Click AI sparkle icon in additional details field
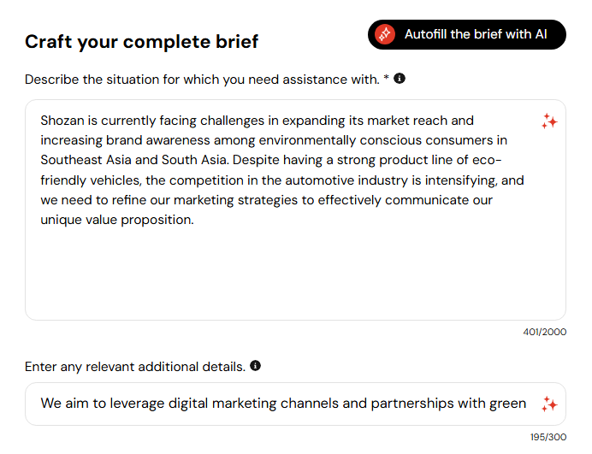Image resolution: width=592 pixels, height=454 pixels. pyautogui.click(x=549, y=404)
